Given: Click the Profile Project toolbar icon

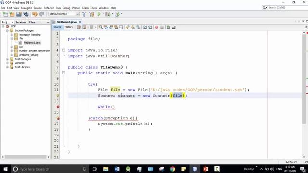Looking at the screenshot, I should pyautogui.click(x=117, y=14).
